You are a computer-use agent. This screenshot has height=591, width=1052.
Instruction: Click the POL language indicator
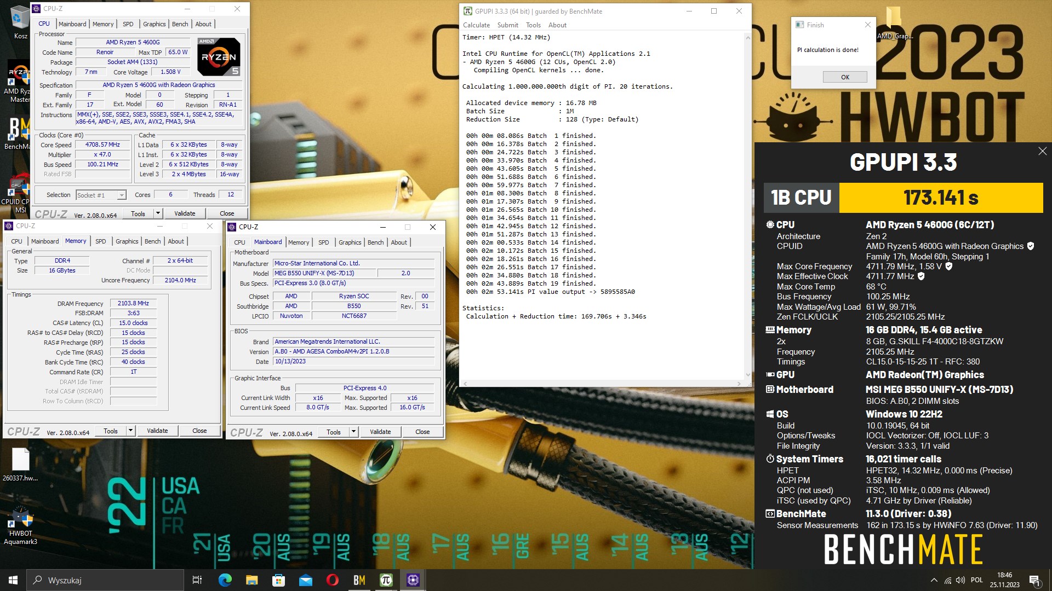coord(976,580)
